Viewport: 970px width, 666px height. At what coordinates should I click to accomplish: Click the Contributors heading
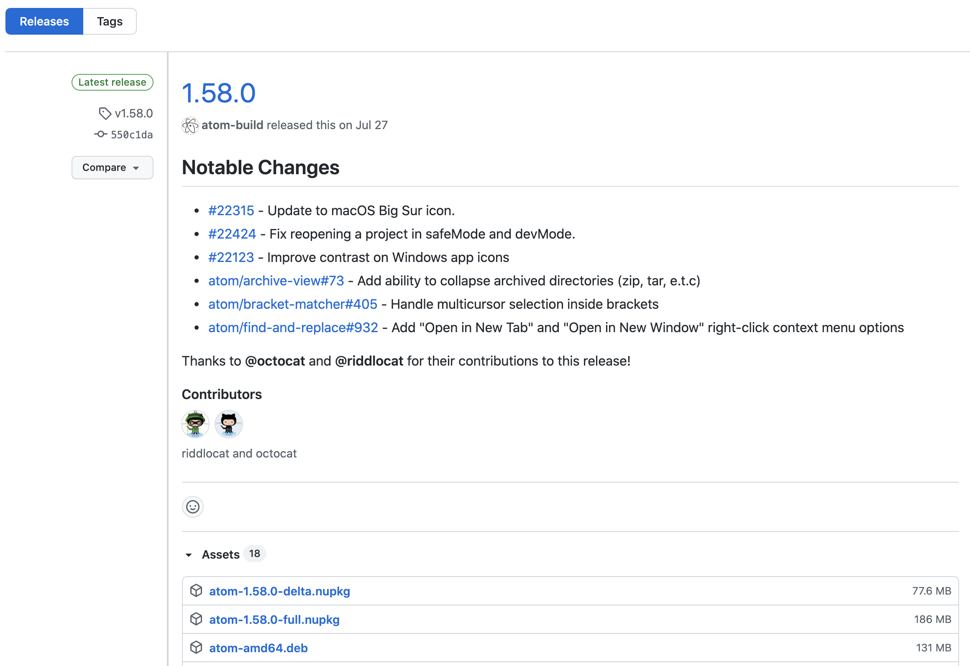pyautogui.click(x=222, y=394)
